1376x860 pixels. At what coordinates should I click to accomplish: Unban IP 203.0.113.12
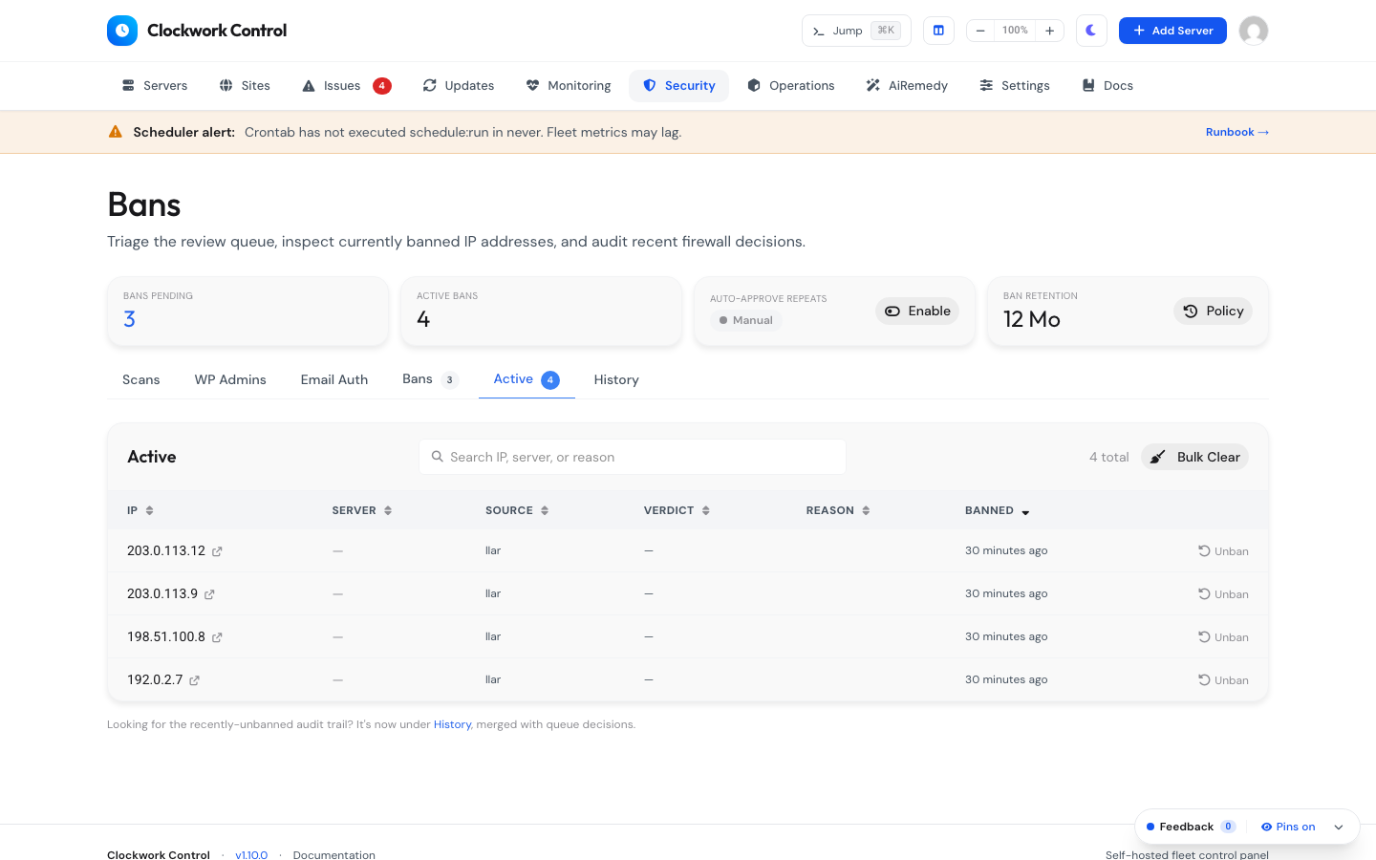point(1223,551)
